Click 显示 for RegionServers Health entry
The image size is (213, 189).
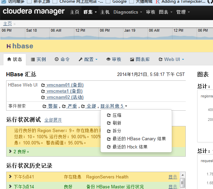[173, 177]
